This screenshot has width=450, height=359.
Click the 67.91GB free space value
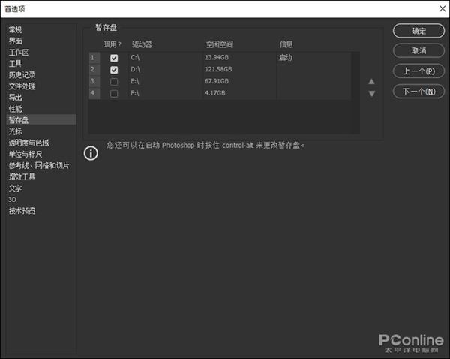(x=217, y=81)
